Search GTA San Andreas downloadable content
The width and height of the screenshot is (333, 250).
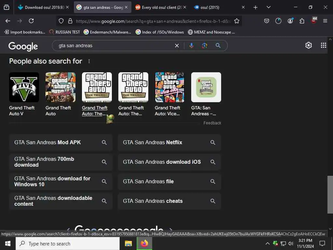tap(61, 201)
